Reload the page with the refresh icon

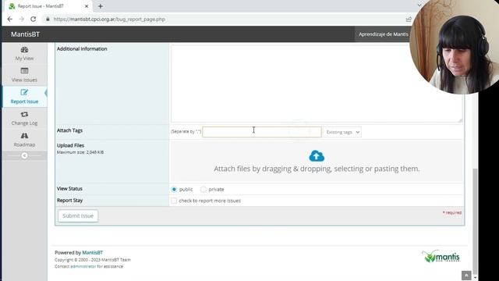point(33,19)
